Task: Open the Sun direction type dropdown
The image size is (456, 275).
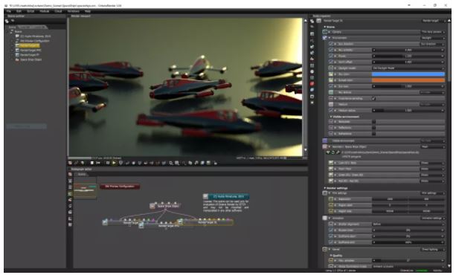Action: click(433, 44)
